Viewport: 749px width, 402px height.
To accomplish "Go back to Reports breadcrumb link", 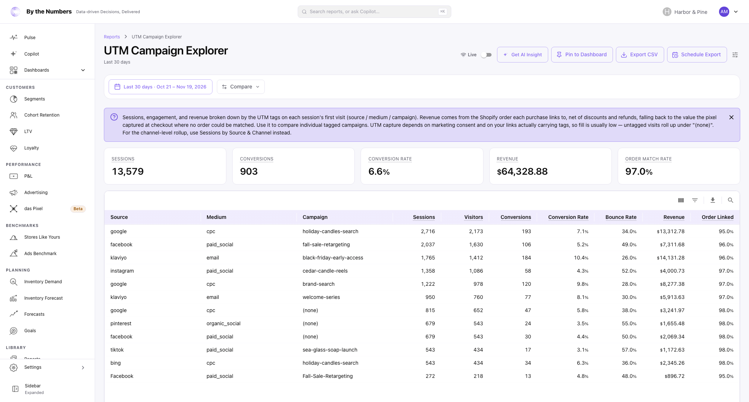I will 112,37.
